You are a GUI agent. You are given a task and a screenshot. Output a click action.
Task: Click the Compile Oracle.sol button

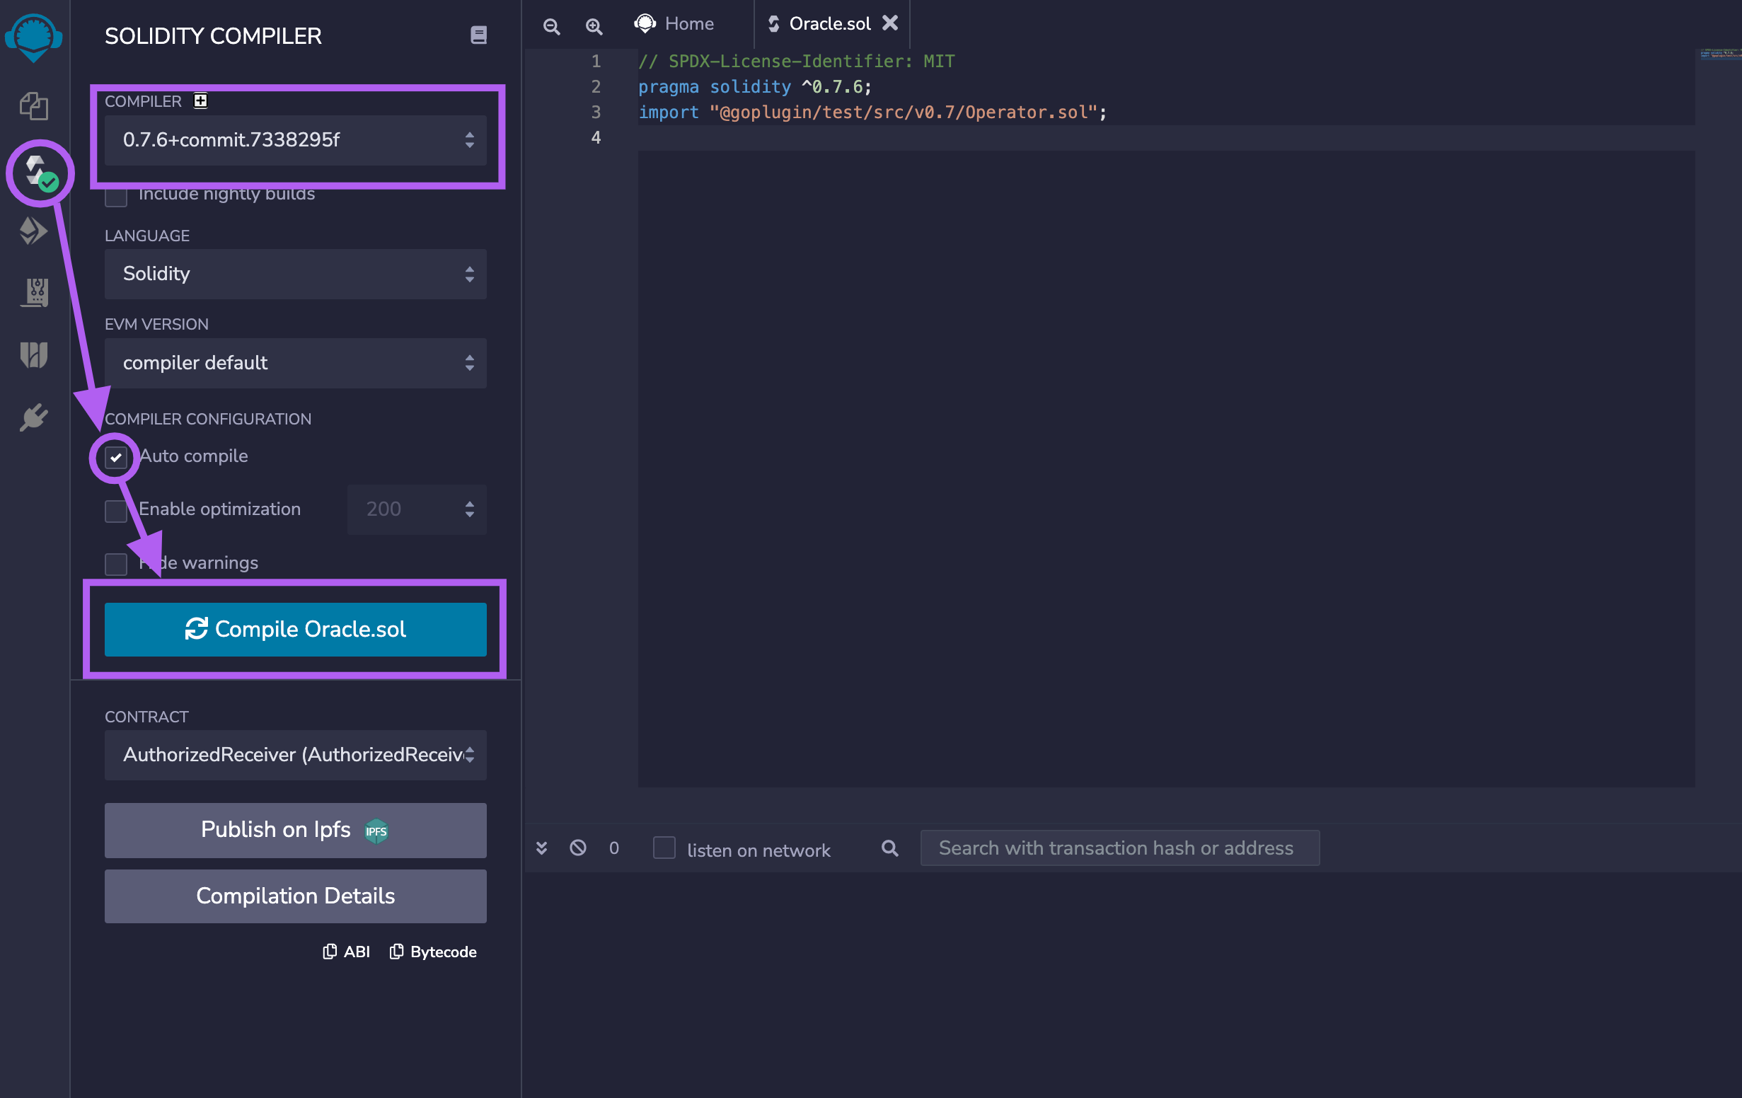click(x=294, y=628)
